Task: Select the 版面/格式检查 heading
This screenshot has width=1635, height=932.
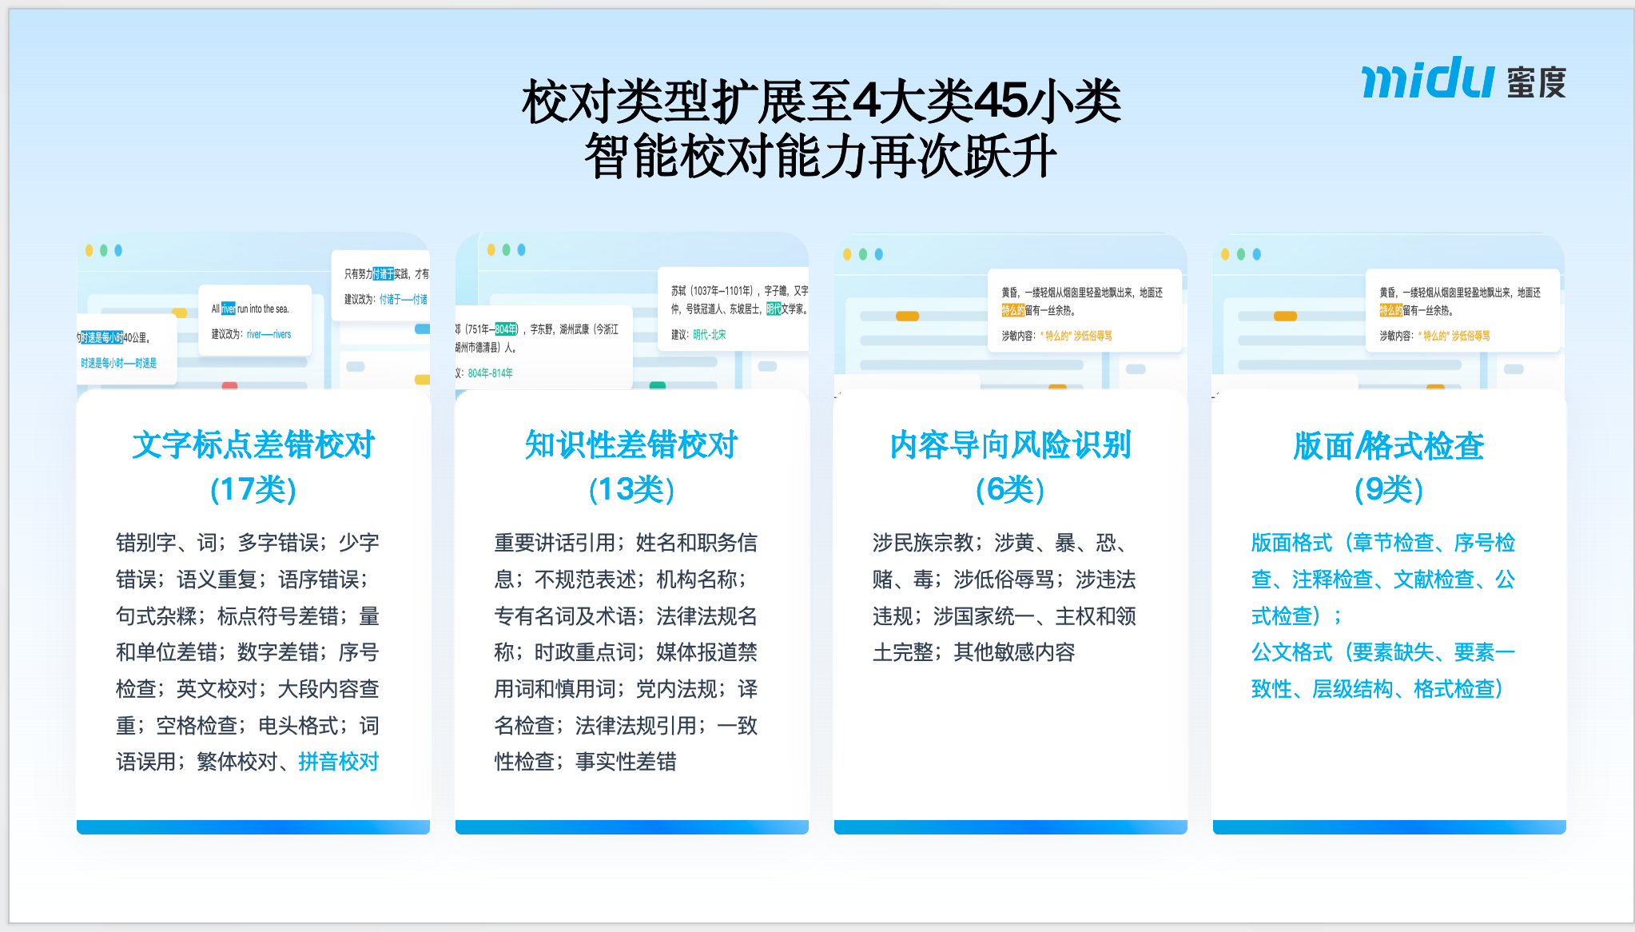Action: coord(1388,446)
